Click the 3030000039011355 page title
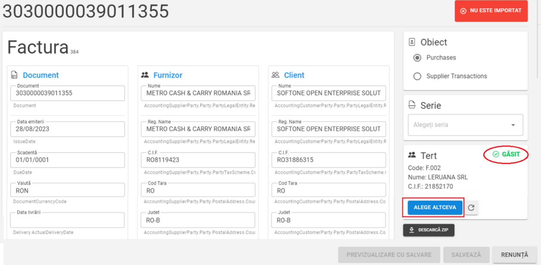Screen dimensions: 541x265 [86, 11]
